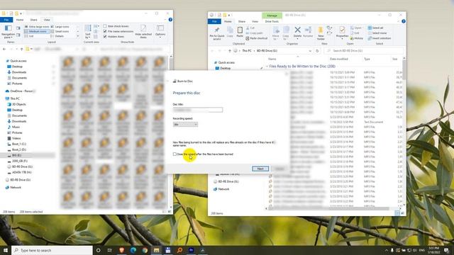The height and width of the screenshot is (255, 454).
Task: Click Select all in right window
Action: [375, 28]
